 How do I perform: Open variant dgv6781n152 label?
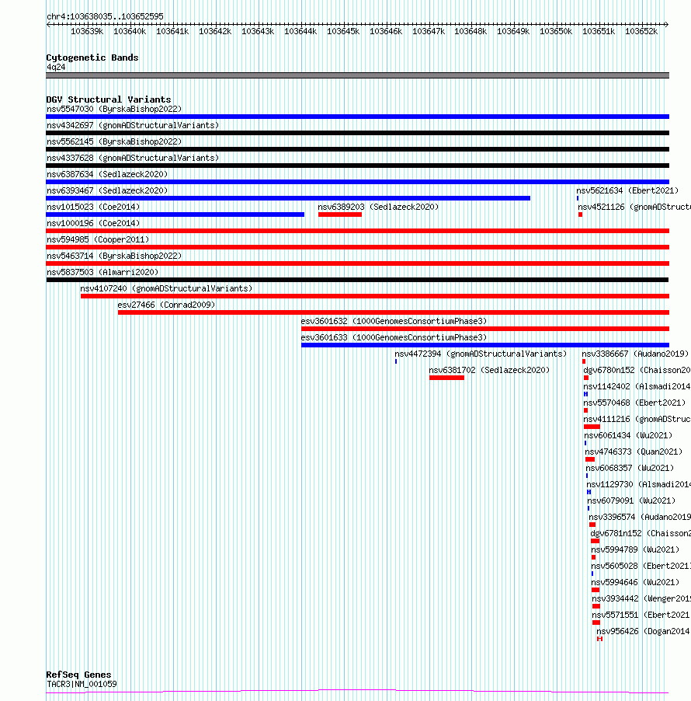641,533
